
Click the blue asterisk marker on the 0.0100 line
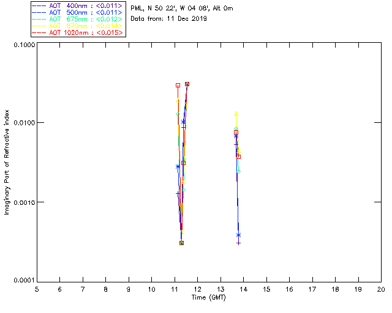[183, 122]
